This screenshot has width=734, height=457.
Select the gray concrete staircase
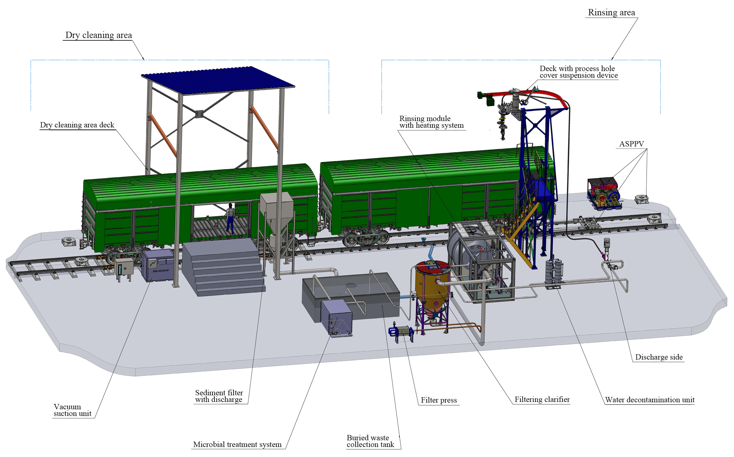click(x=224, y=267)
